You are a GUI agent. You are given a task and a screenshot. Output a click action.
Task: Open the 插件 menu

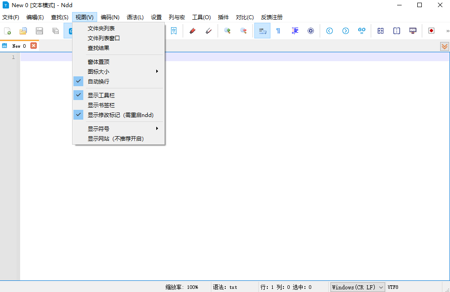223,17
